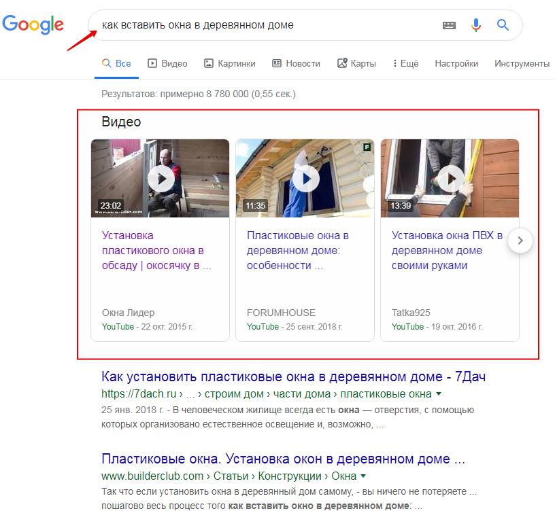Open the Новости tab
This screenshot has width=555, height=511.
296,63
